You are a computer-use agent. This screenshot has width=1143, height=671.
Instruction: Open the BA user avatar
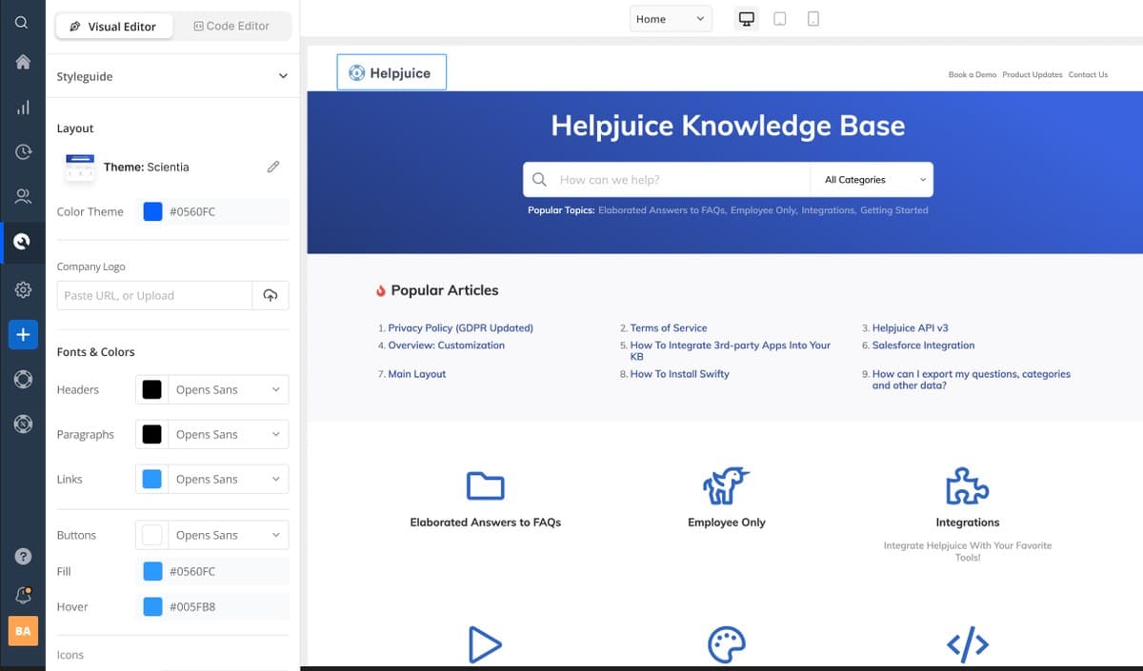pyautogui.click(x=23, y=631)
